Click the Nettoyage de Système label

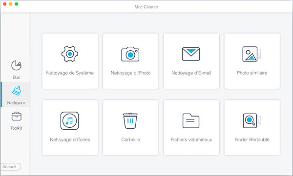click(70, 73)
